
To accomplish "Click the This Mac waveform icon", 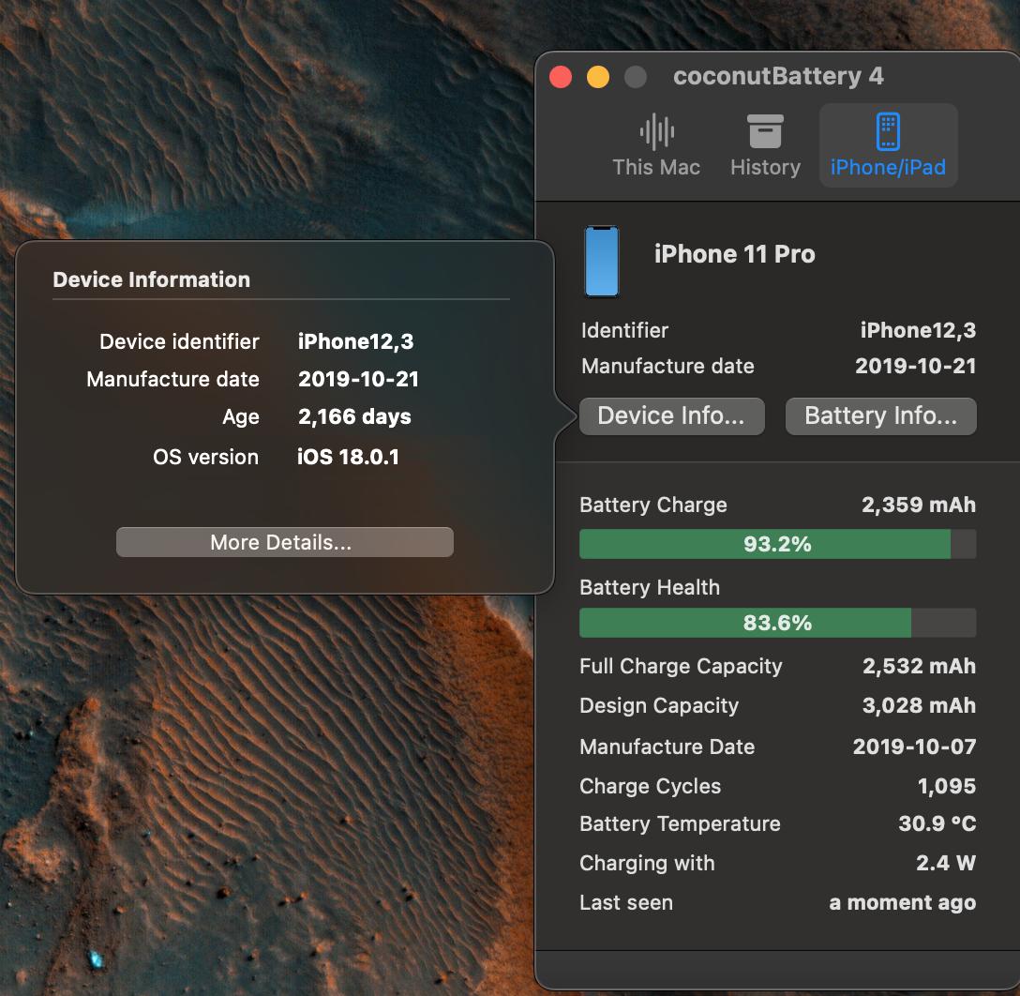I will [x=656, y=132].
